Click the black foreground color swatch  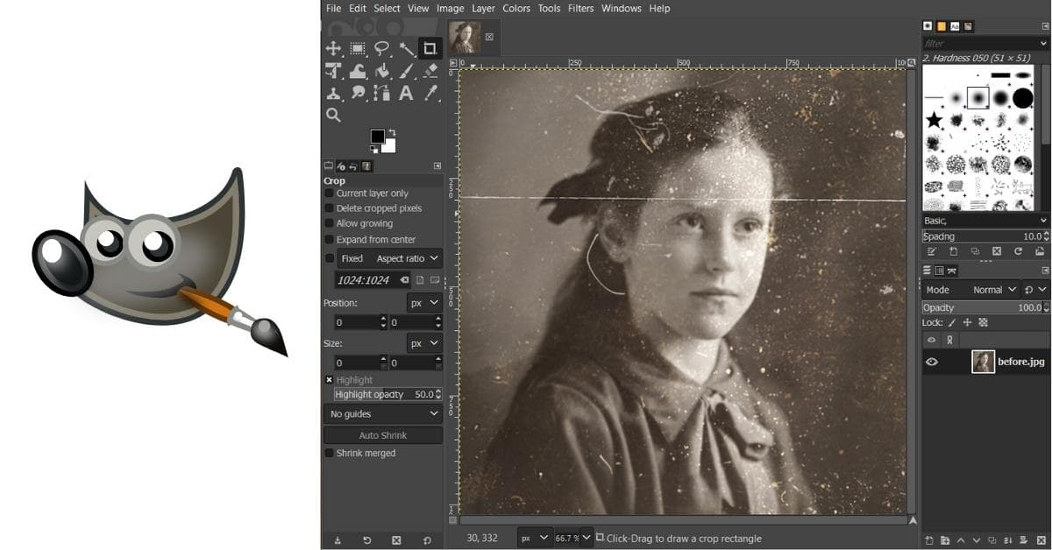377,136
